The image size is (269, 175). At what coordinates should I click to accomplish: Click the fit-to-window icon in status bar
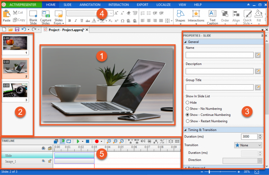pos(257,171)
